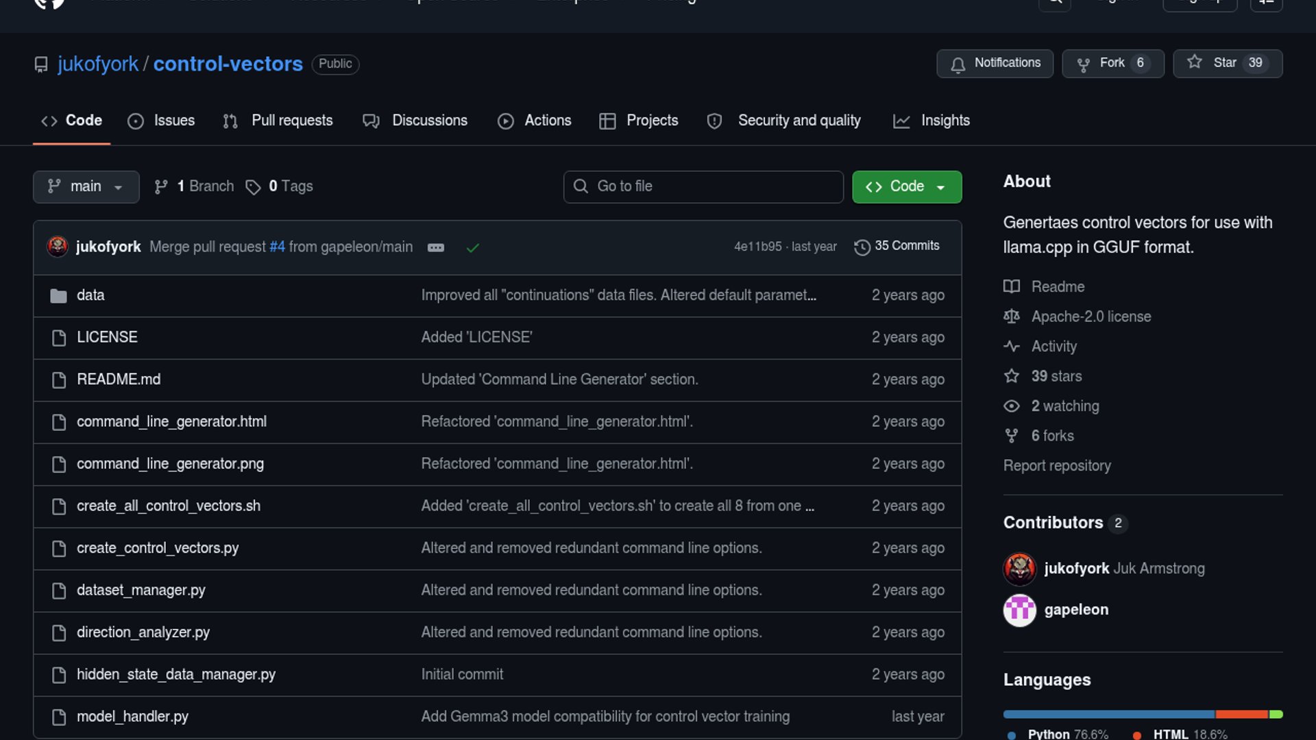This screenshot has width=1316, height=740.
Task: Open the data folder icon
Action: coord(58,296)
